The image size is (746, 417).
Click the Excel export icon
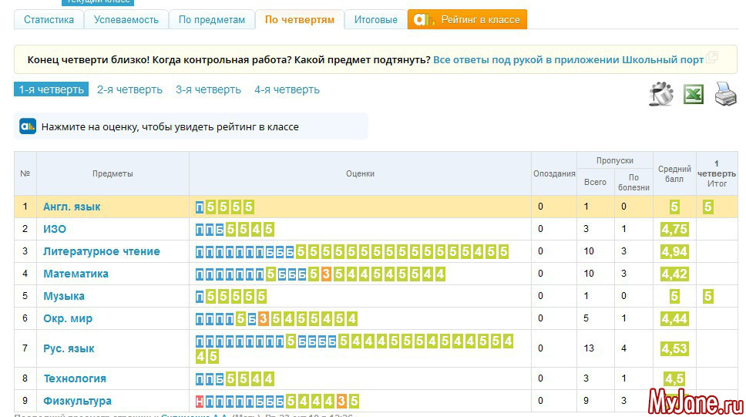click(694, 94)
